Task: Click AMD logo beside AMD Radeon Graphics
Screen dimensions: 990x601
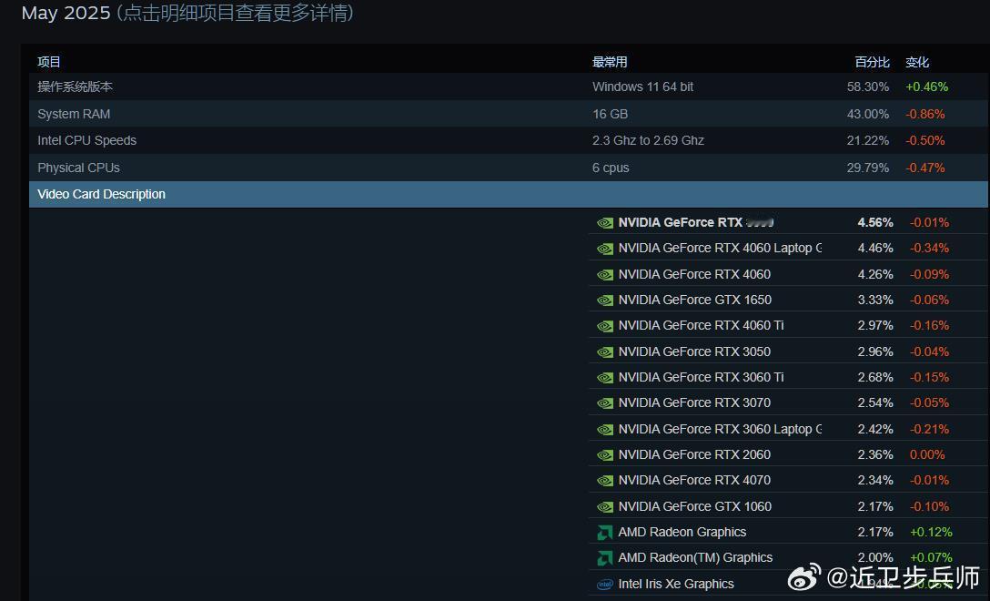Action: click(x=605, y=533)
